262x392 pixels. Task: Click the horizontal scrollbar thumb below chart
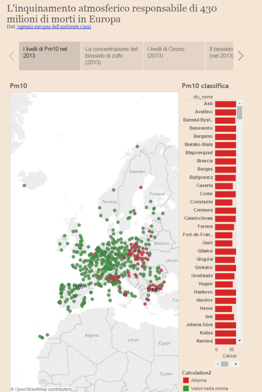click(x=224, y=364)
